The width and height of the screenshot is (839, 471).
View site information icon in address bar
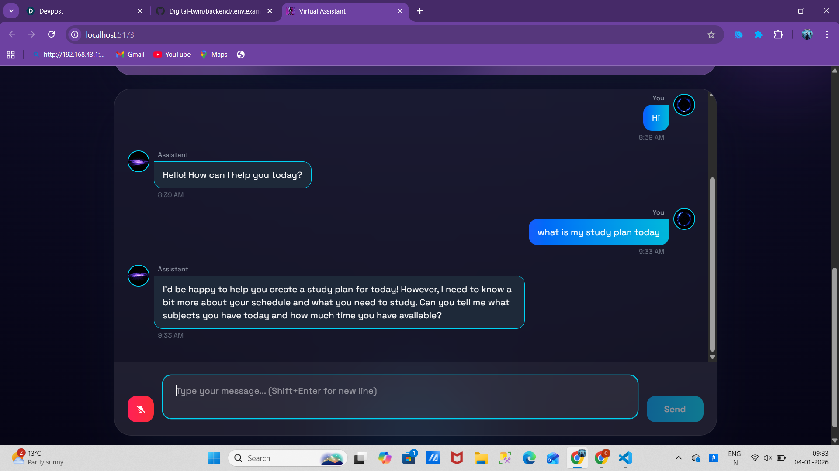pyautogui.click(x=75, y=34)
